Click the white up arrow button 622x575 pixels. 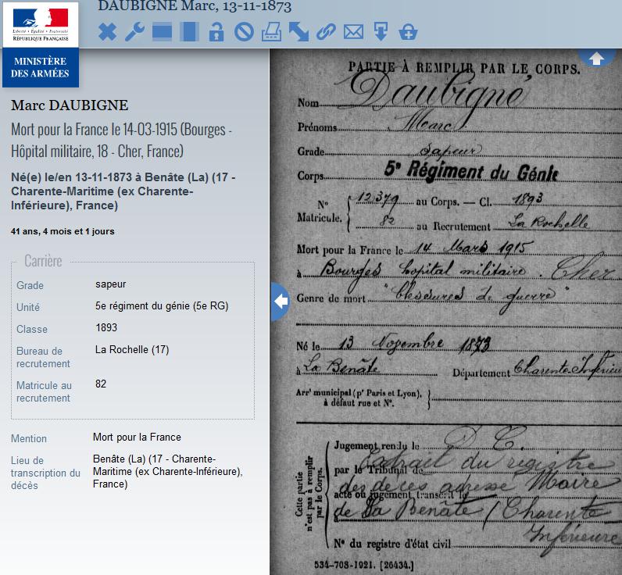[x=595, y=59]
